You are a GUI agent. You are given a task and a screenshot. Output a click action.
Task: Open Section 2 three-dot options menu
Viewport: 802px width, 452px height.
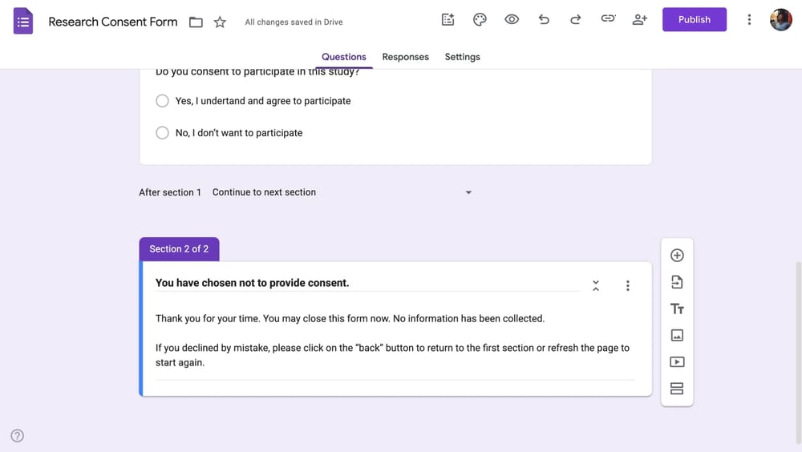coord(627,285)
